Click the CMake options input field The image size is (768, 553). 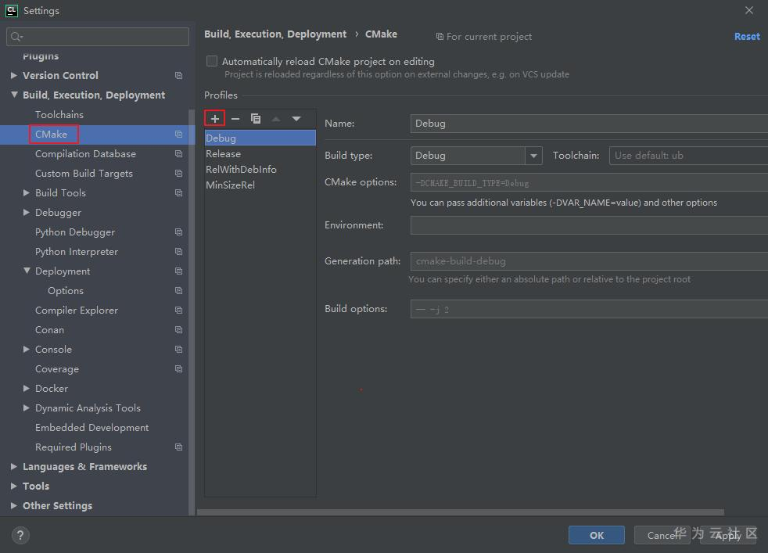(588, 182)
